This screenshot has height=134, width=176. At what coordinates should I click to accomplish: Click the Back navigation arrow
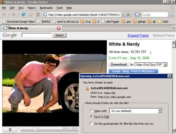click(4, 14)
